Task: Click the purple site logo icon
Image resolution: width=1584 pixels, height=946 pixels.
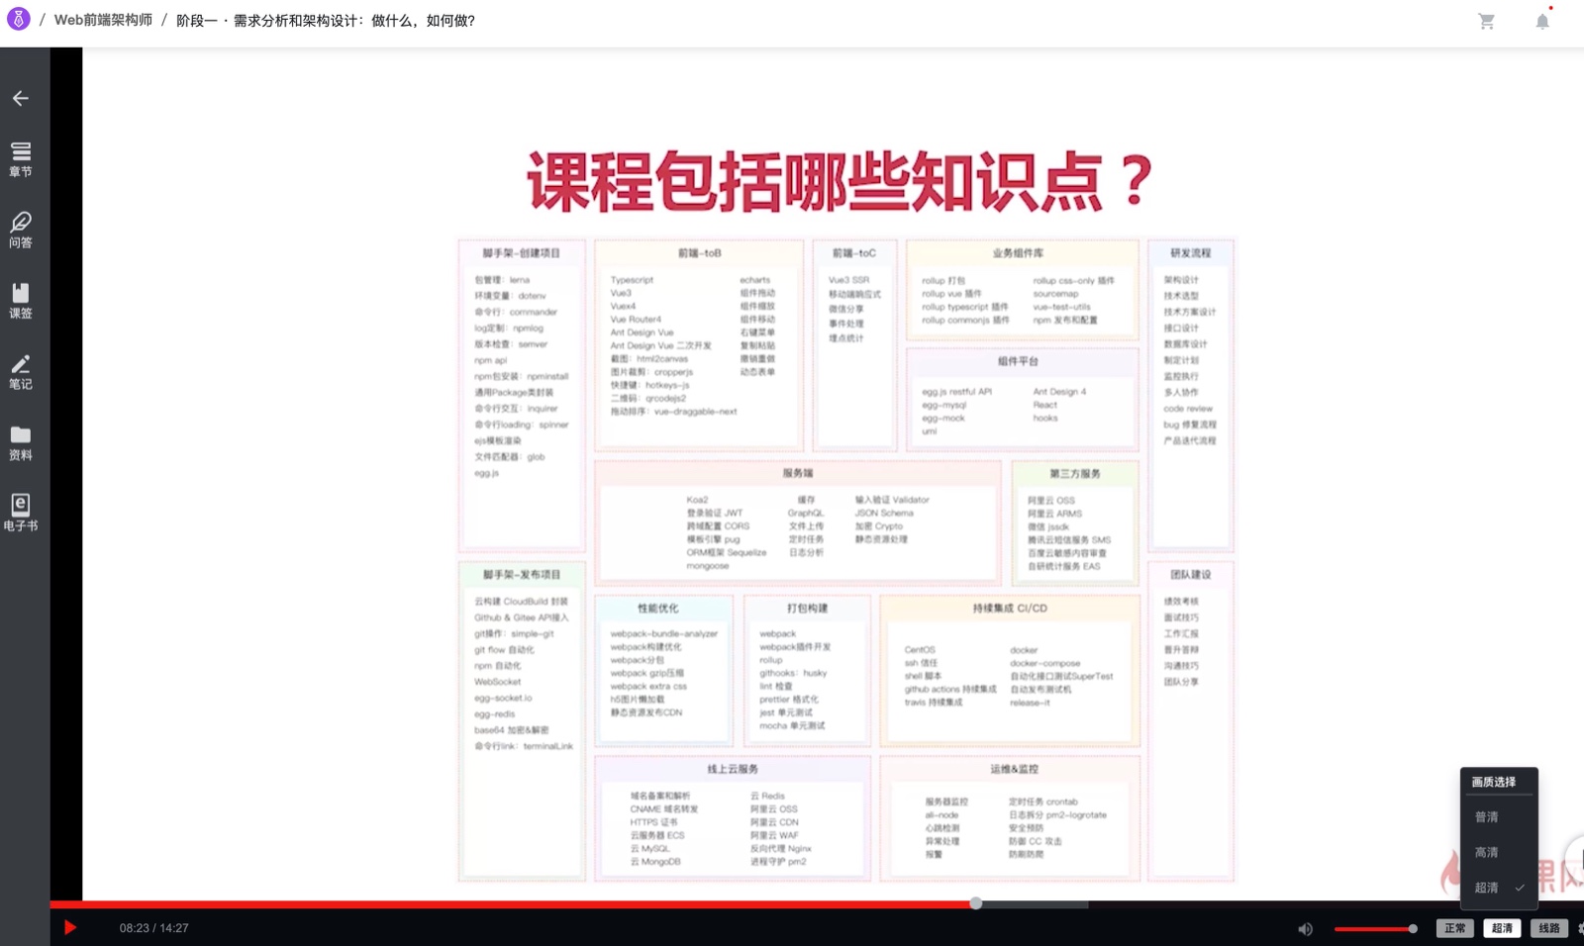Action: (x=18, y=19)
